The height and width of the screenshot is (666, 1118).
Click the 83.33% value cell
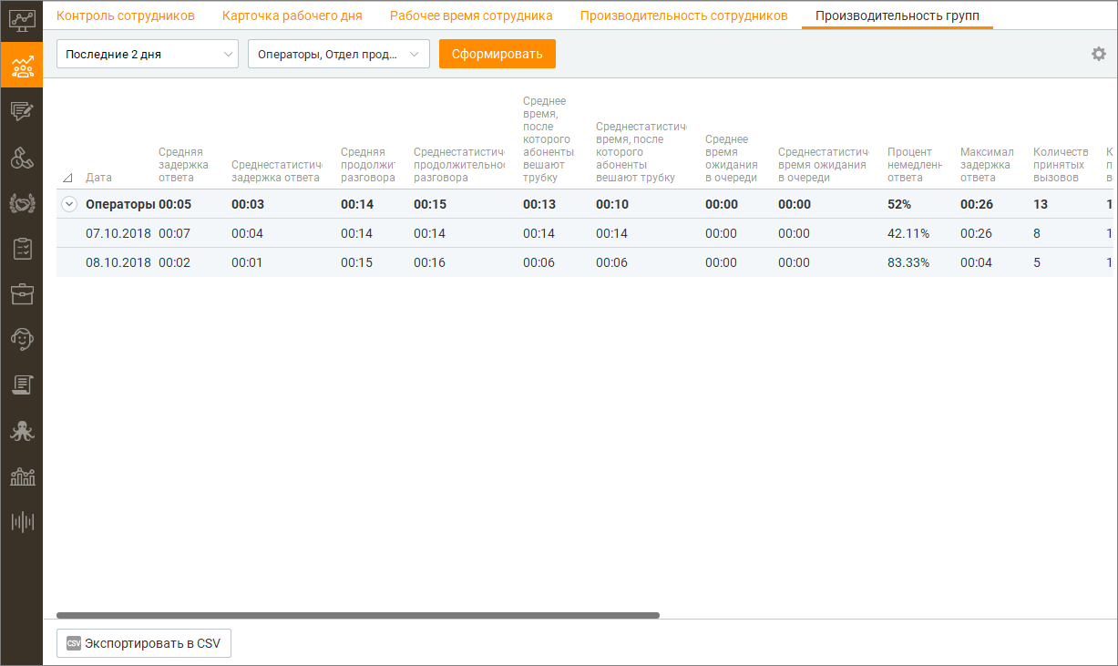click(908, 262)
